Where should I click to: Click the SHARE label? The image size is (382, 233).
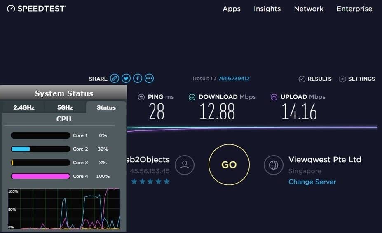click(x=98, y=79)
